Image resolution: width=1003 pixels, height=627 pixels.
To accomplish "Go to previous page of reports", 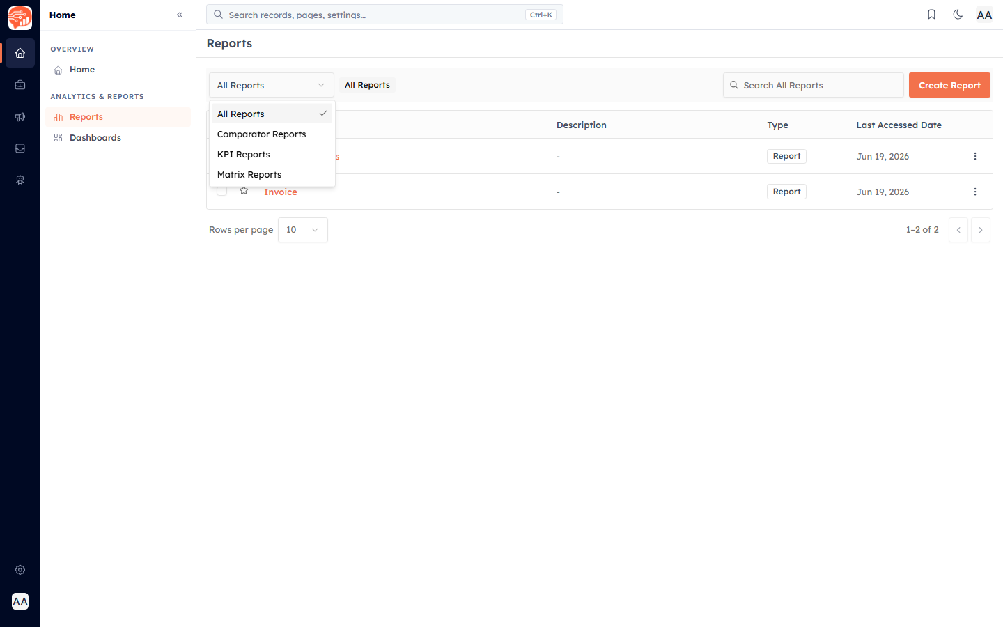I will 958,230.
